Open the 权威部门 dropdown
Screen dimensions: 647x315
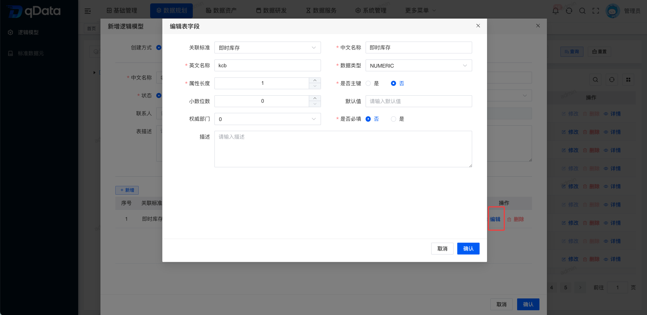[268, 119]
